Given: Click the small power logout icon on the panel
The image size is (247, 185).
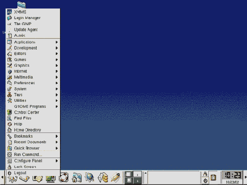Looking at the screenshot, I should (205, 180).
